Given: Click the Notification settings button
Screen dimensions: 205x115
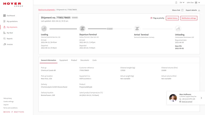Looking at the screenshot, I should point(189,18).
